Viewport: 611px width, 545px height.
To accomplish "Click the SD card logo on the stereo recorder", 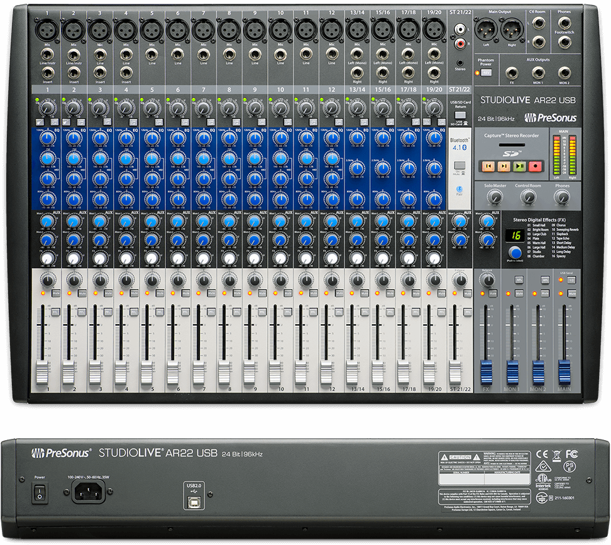I will click(x=510, y=154).
